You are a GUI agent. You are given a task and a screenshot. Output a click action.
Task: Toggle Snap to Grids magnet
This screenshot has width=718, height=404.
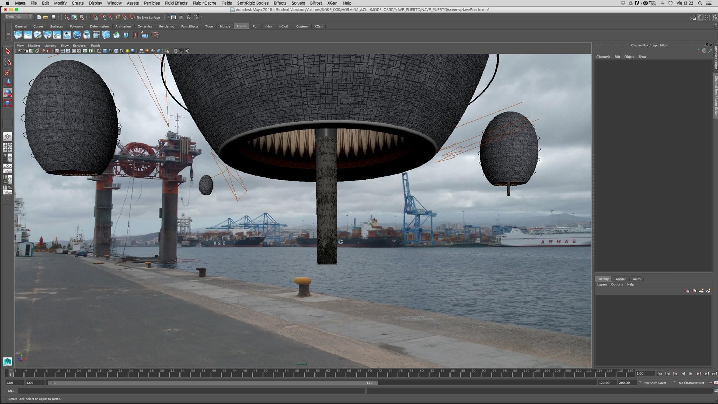[95, 17]
